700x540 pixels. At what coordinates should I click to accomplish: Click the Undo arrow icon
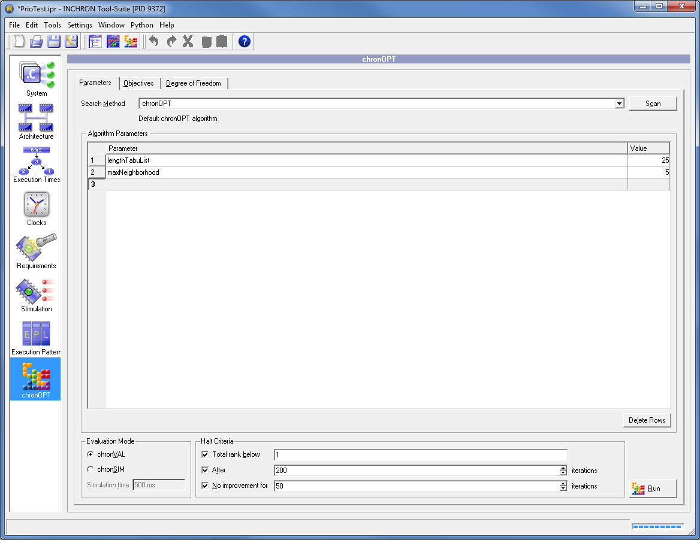tap(154, 41)
